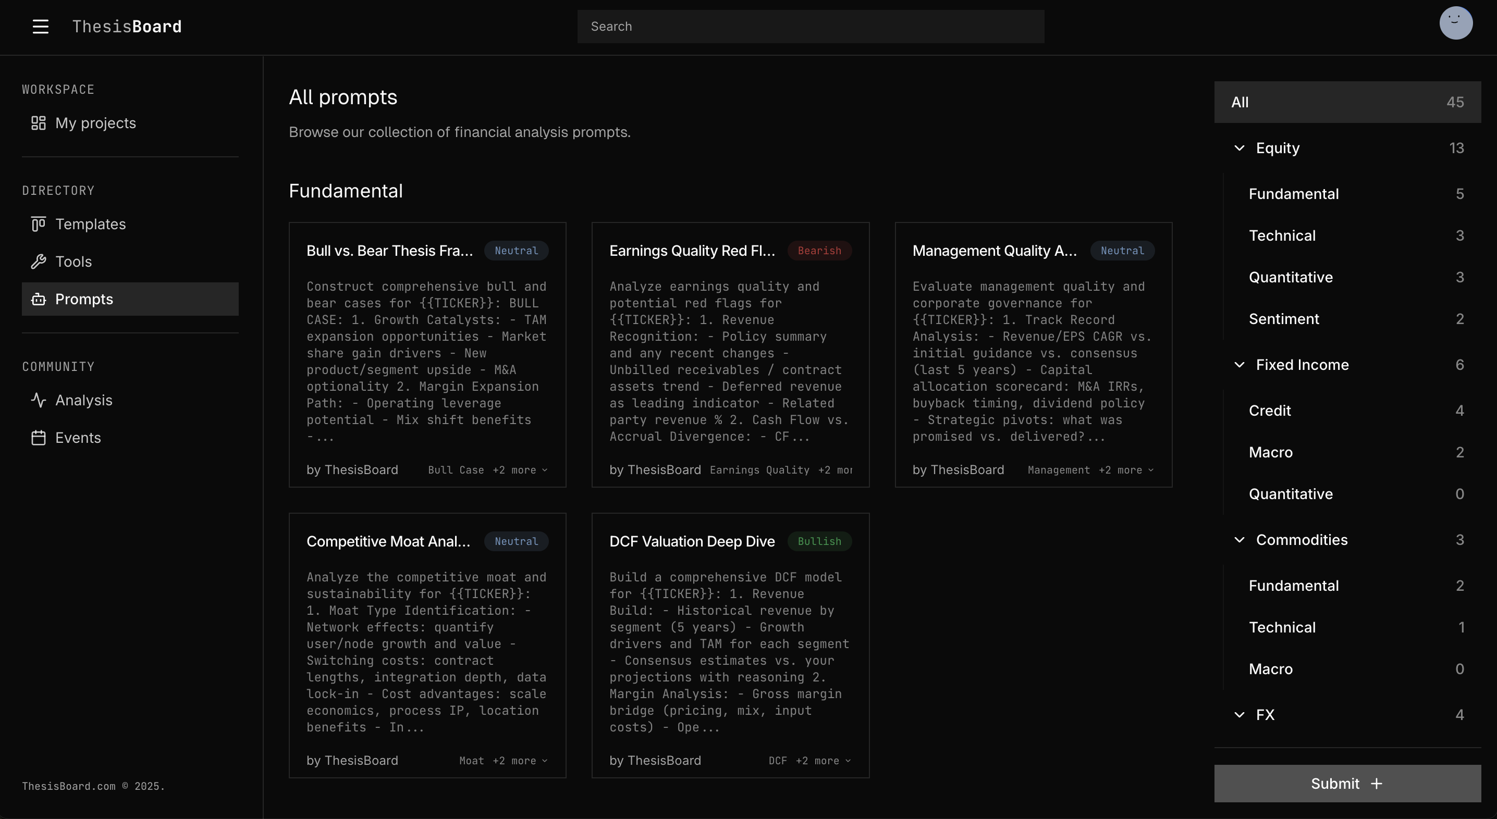Expand the Fixed Income chevron

[x=1239, y=364]
